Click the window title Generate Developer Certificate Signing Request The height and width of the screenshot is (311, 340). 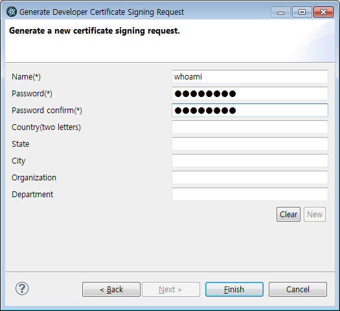point(102,12)
